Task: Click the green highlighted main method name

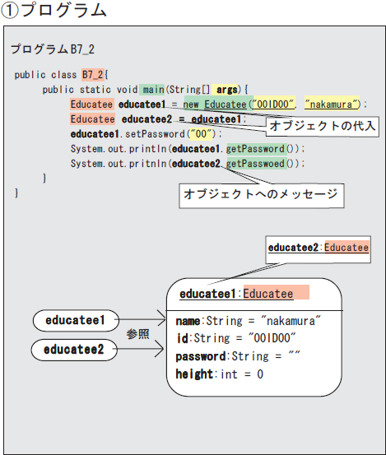Action: 151,90
